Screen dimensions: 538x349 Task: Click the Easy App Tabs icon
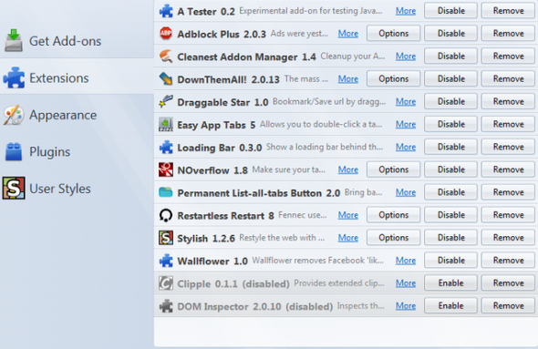point(166,124)
